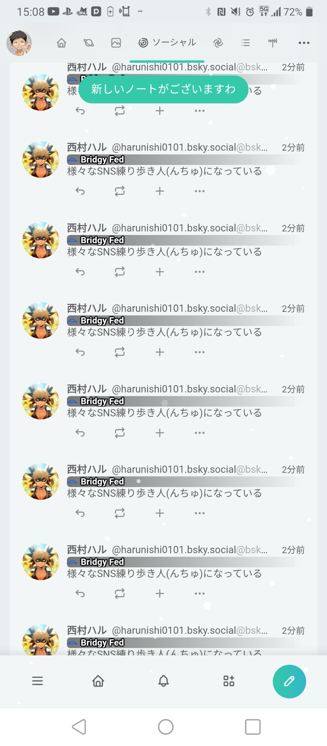Viewport: 327px width, 746px height.
Task: Open the top-right three-dot options menu
Action: tap(304, 43)
